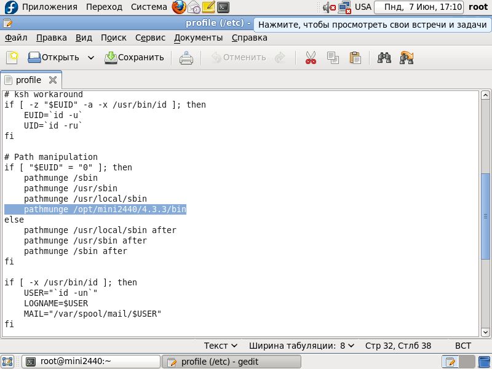Click the paste clipboard icon
492x369 pixels.
(x=355, y=58)
